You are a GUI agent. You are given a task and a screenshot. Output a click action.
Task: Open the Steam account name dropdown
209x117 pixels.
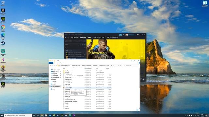click(x=132, y=35)
